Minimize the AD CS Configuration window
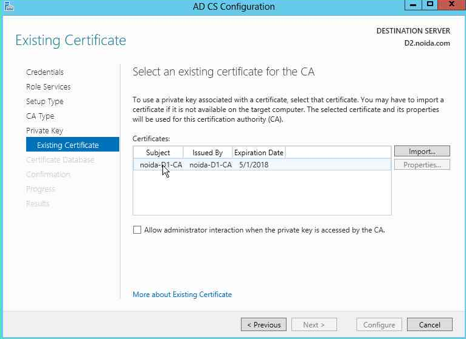466x339 pixels. point(413,5)
